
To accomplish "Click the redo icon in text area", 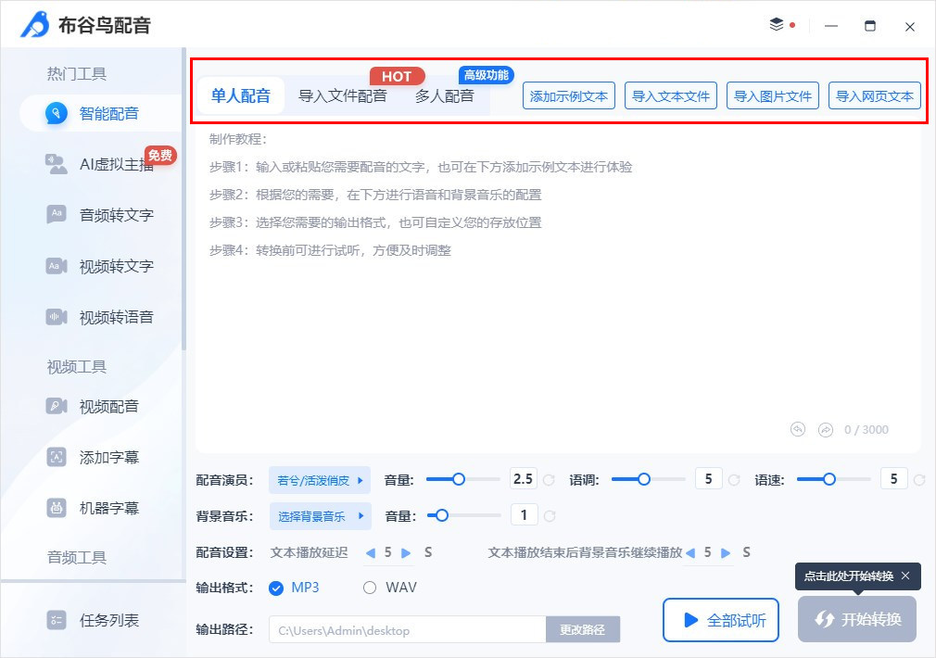I will pyautogui.click(x=826, y=430).
